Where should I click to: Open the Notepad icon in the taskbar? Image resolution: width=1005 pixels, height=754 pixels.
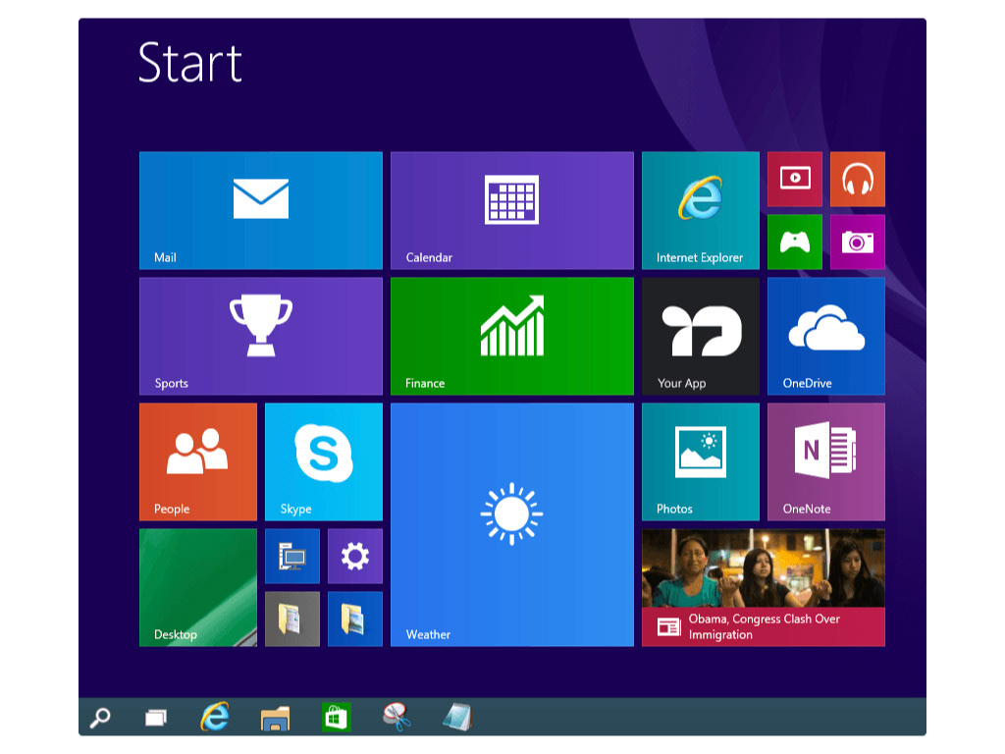click(x=457, y=717)
